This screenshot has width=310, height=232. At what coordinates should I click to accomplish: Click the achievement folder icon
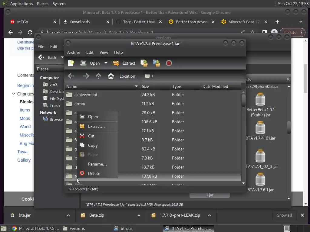coord(69,95)
